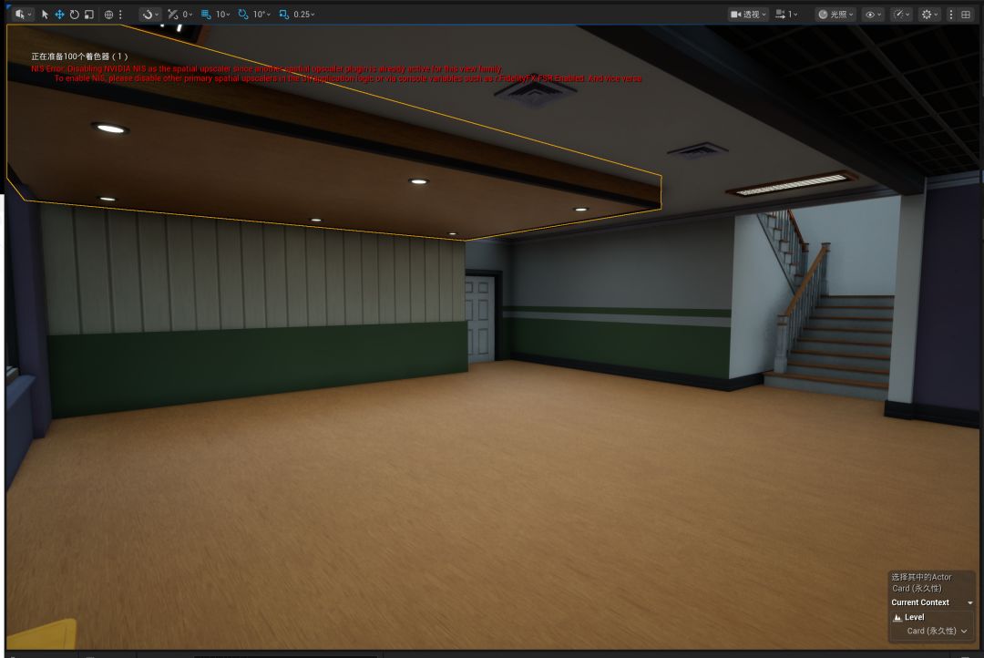Choose the Select arrow tool

46,14
